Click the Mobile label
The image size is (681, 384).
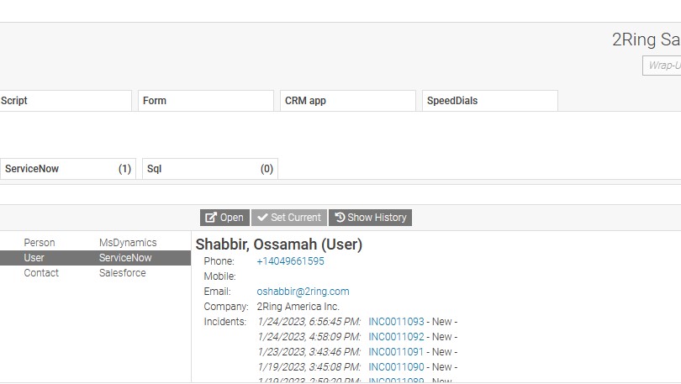click(219, 276)
